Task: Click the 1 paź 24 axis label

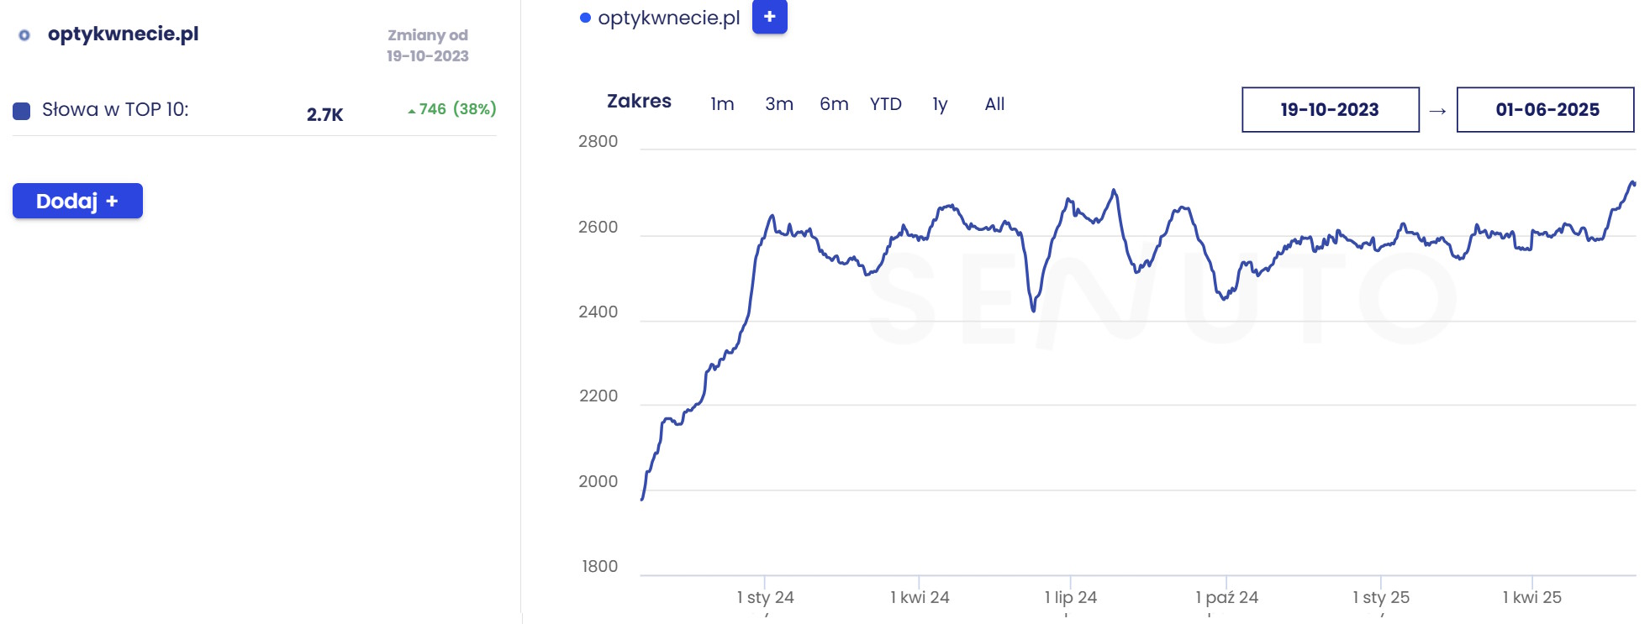Action: (1226, 597)
